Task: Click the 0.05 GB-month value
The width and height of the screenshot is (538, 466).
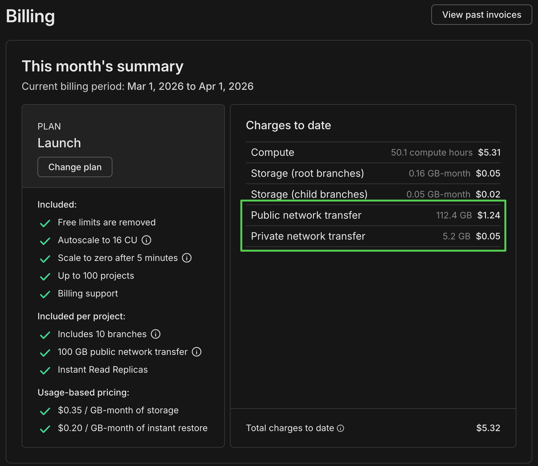Action: click(x=438, y=194)
